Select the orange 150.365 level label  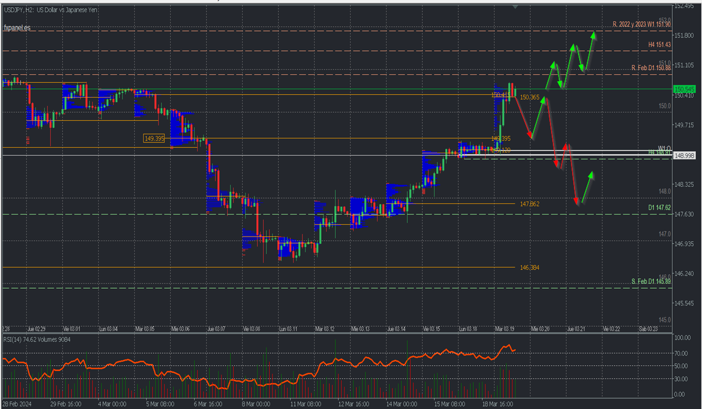(529, 98)
